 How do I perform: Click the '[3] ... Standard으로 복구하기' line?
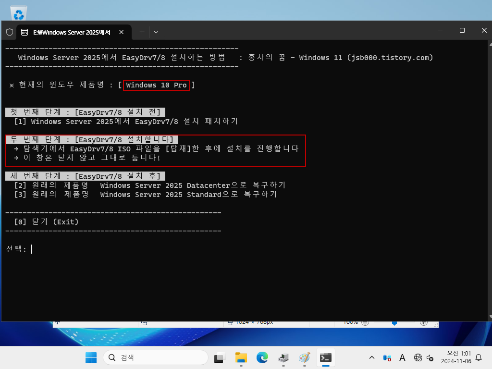coord(145,195)
